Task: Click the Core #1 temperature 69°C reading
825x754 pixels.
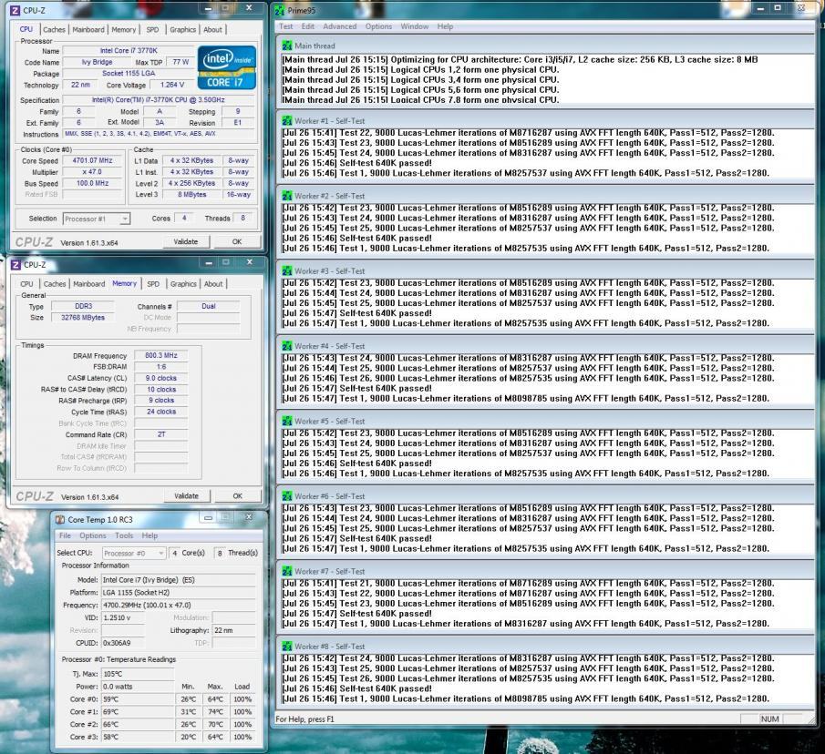Action: point(138,711)
